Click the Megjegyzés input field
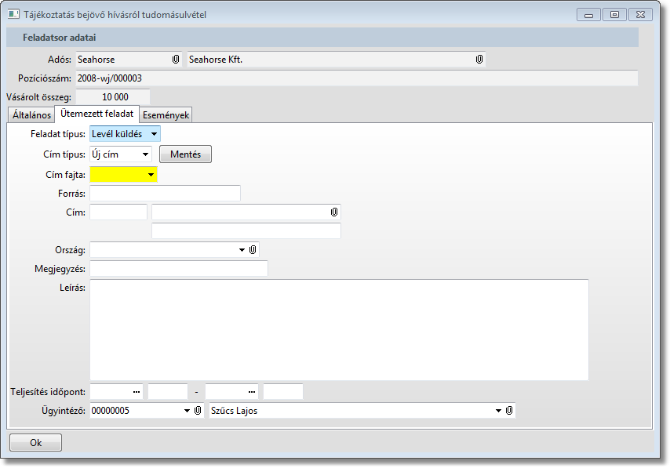 [x=179, y=269]
